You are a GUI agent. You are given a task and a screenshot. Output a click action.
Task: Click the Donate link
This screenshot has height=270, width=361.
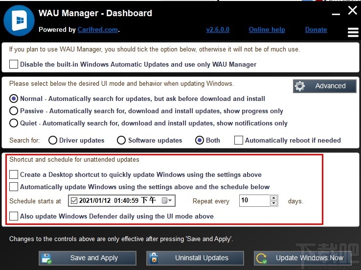click(316, 30)
